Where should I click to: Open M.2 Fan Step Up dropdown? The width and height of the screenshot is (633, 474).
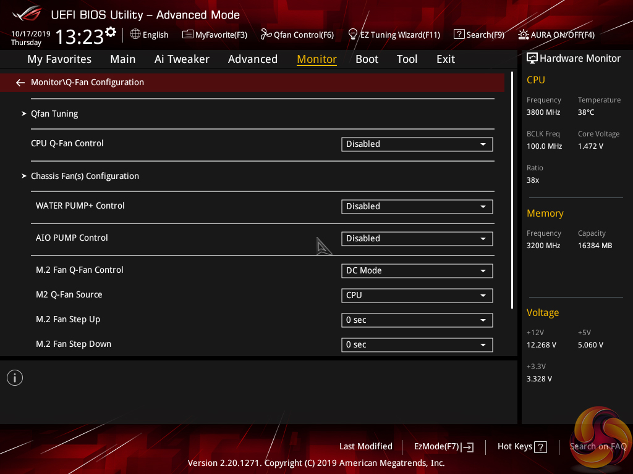(x=417, y=320)
